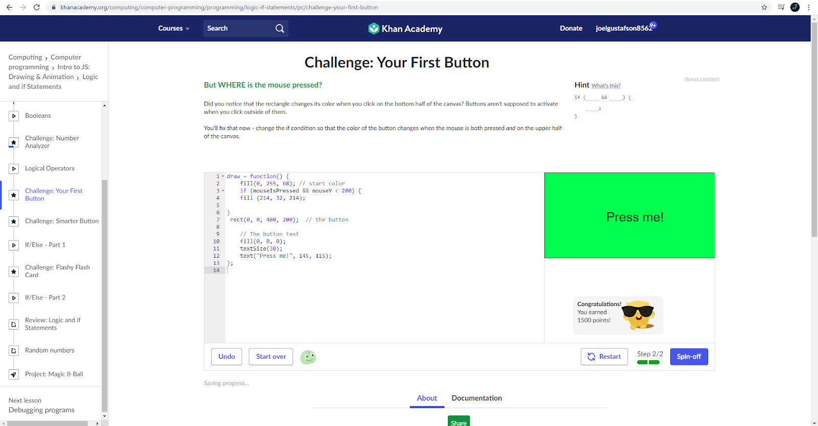Click the Computer programming breadcrumb link
Viewport: 818px width, 426px height.
click(44, 62)
